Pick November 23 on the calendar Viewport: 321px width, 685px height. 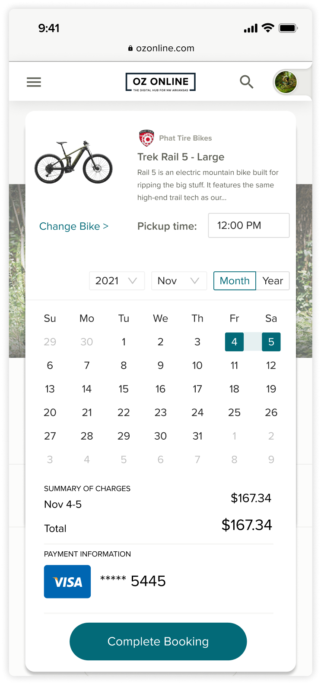[x=160, y=412]
